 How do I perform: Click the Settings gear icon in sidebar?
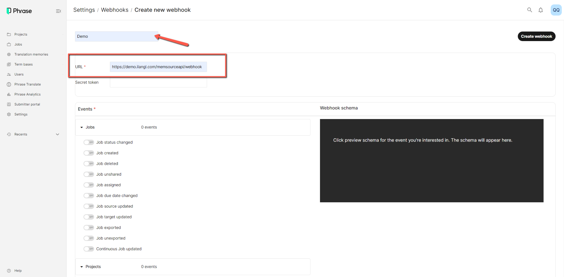point(9,114)
